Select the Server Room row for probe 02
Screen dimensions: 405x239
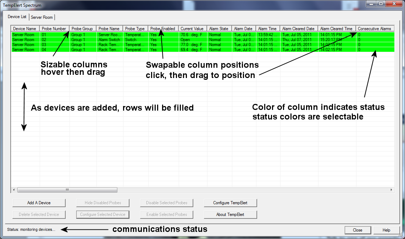(x=202, y=40)
